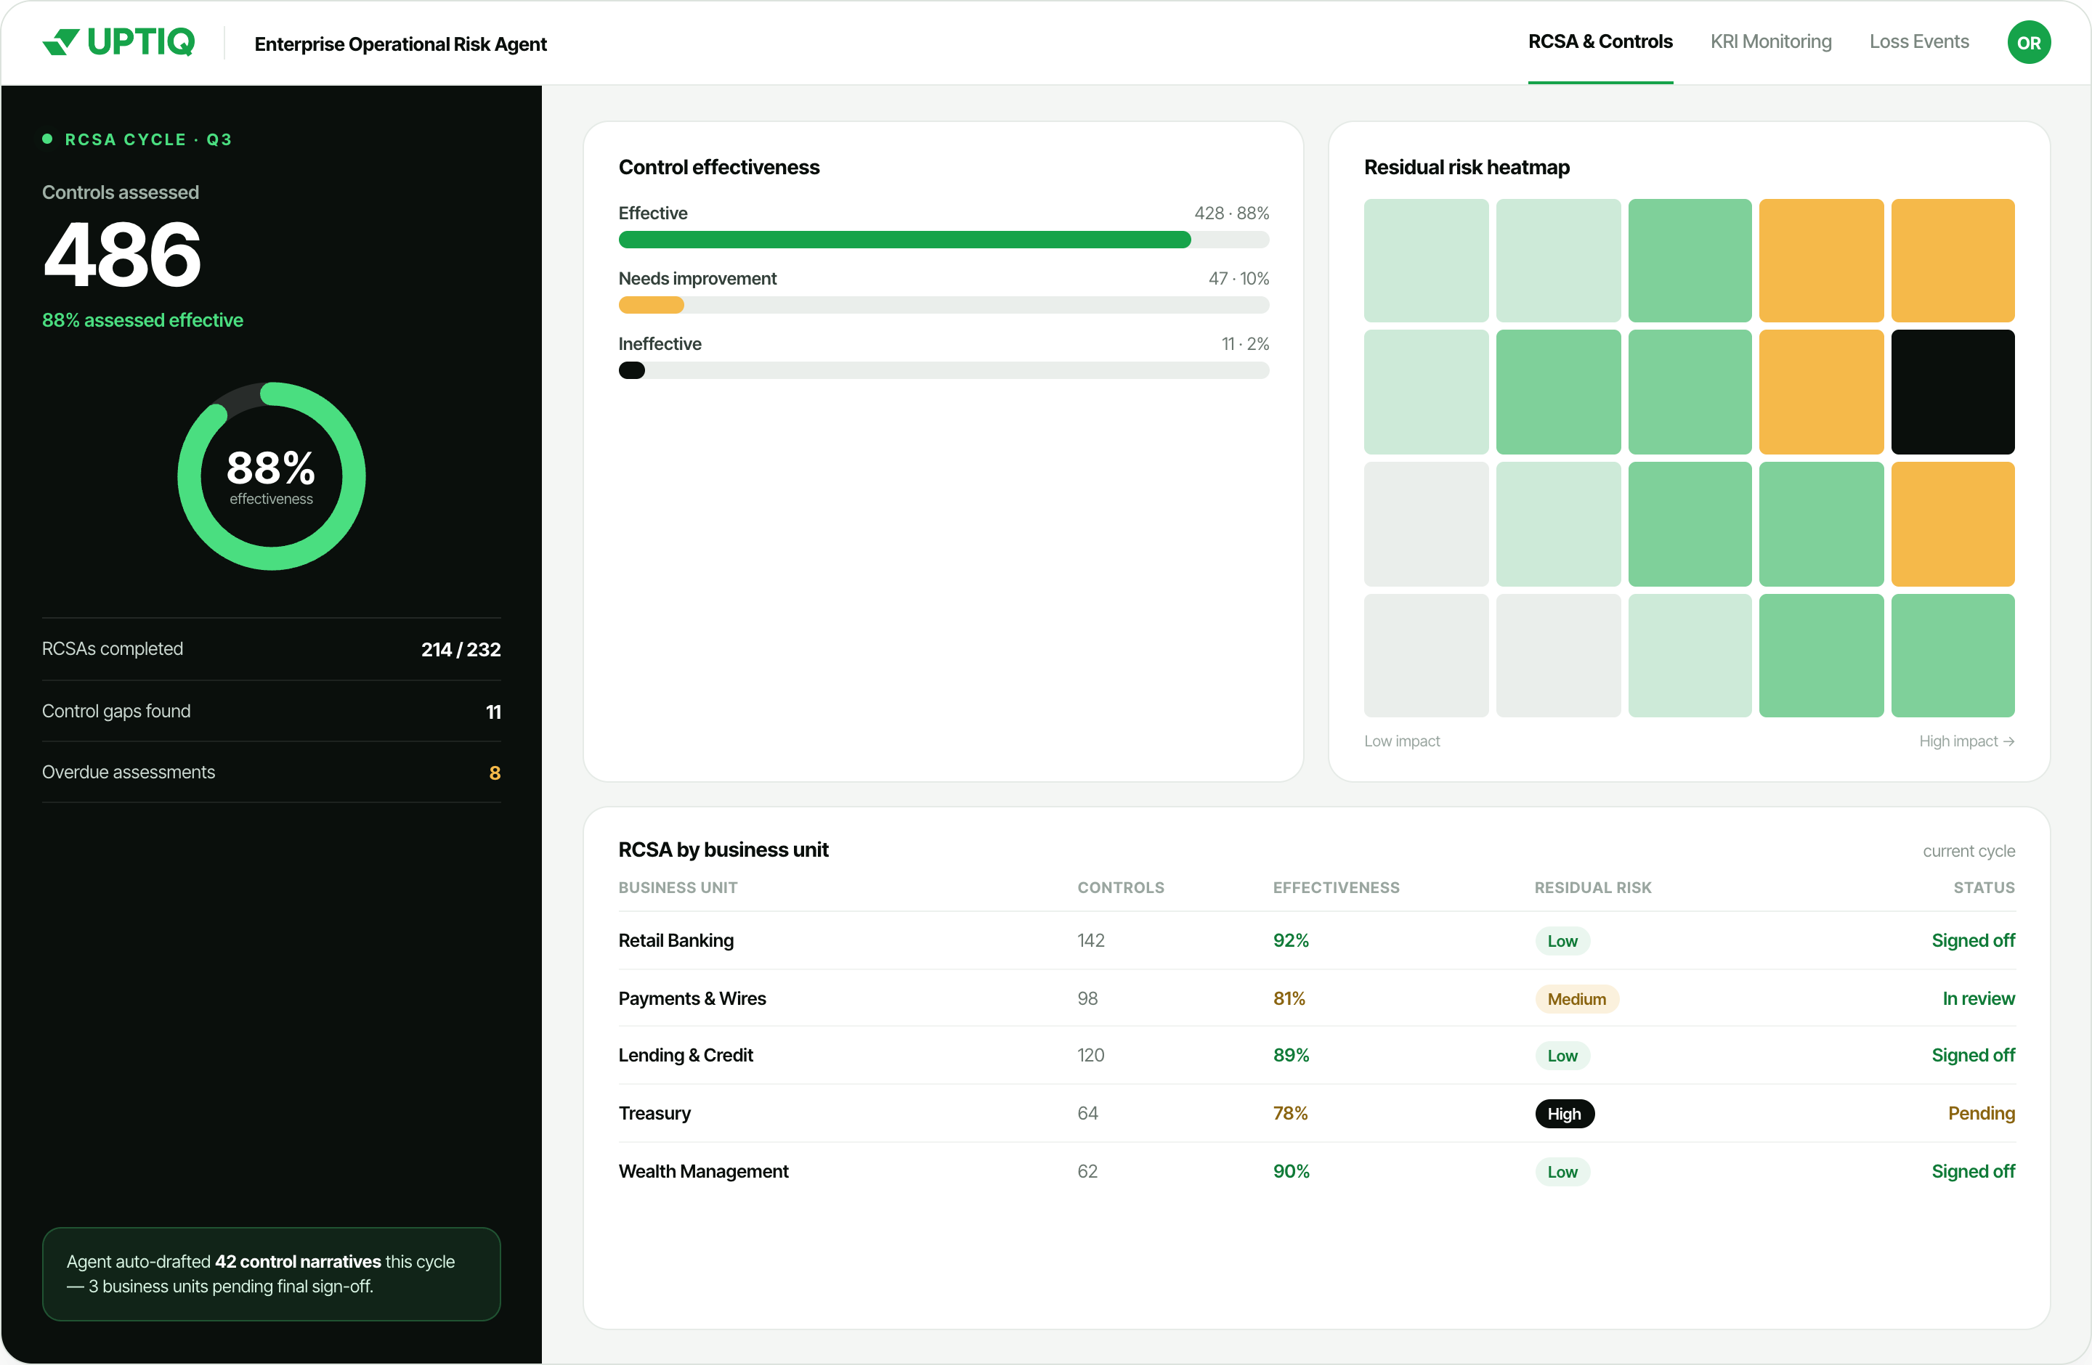Click the agent auto-drafted narratives notice
Screen dimensions: 2092x1365
click(x=272, y=1274)
